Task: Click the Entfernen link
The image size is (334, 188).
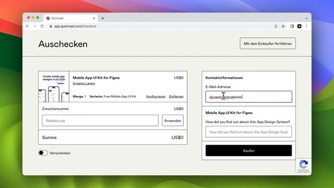Action: coord(176,97)
